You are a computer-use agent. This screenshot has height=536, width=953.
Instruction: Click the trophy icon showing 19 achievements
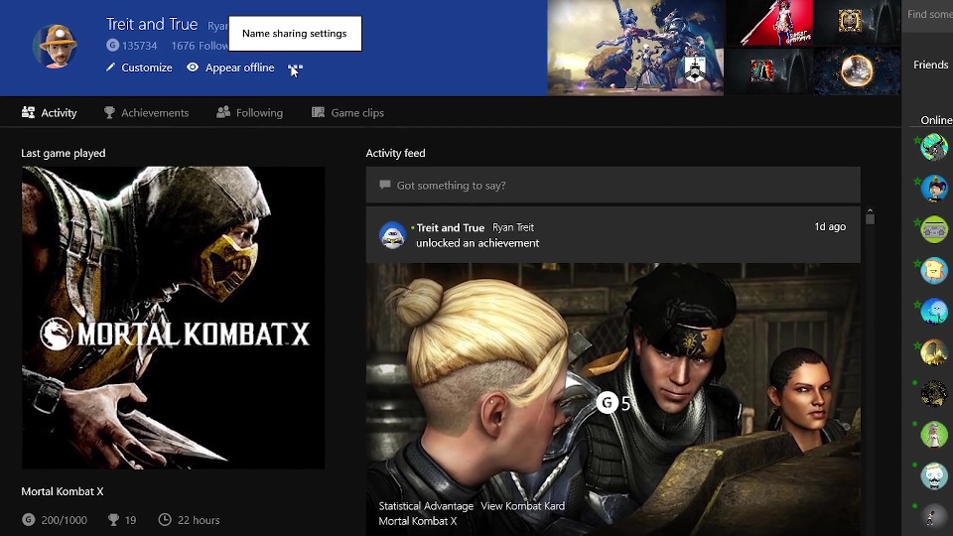113,519
